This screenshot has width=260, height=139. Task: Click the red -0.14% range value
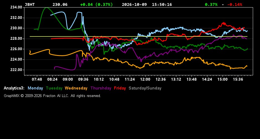coord(234,4)
